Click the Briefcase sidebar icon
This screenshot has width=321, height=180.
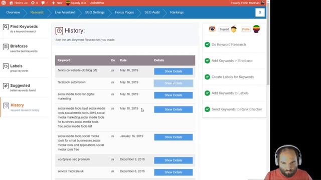coord(6,46)
